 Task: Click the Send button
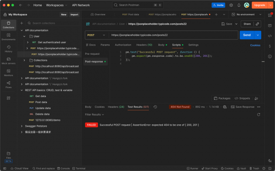(x=247, y=35)
